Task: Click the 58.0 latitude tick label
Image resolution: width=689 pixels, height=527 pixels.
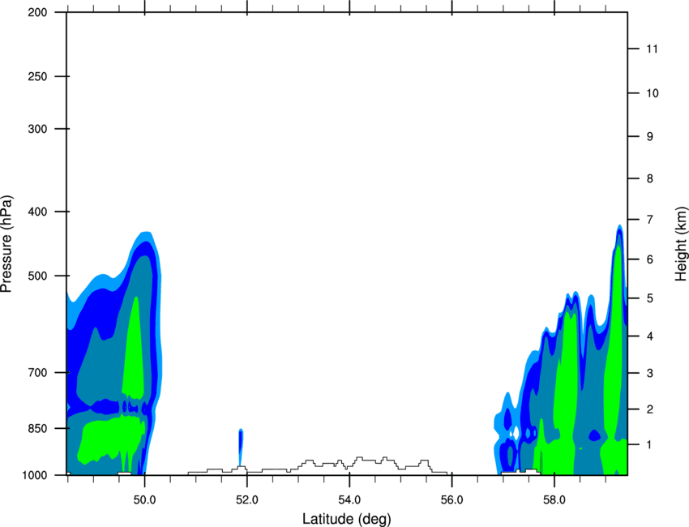Action: coord(554,500)
